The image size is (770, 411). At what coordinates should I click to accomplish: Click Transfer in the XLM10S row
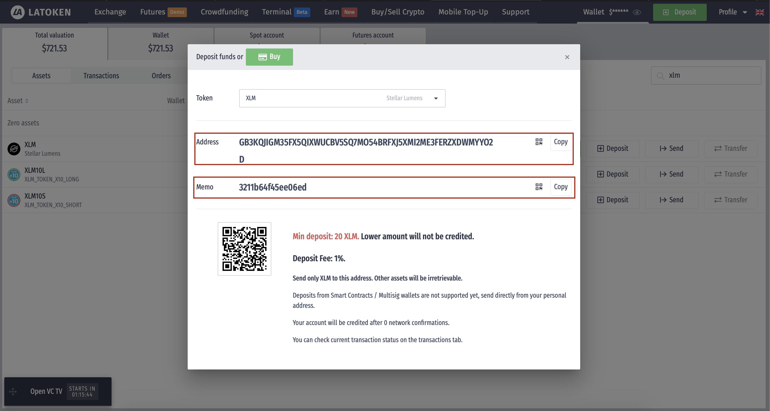[731, 200]
